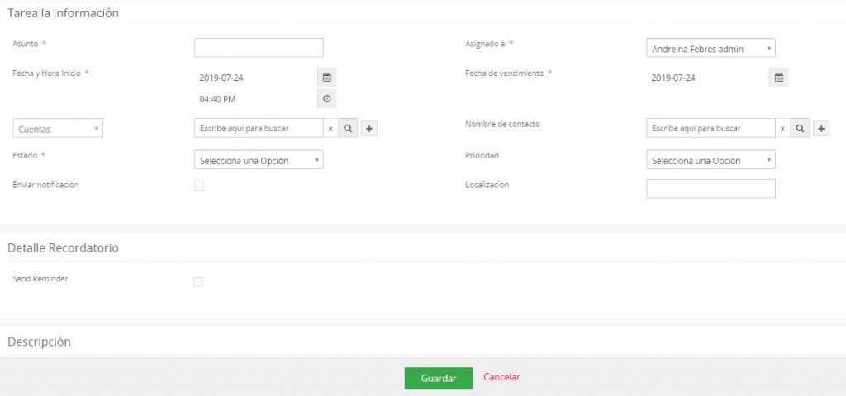Open calendar picker for Fecha de vencimiento
846x396 pixels.
click(778, 78)
